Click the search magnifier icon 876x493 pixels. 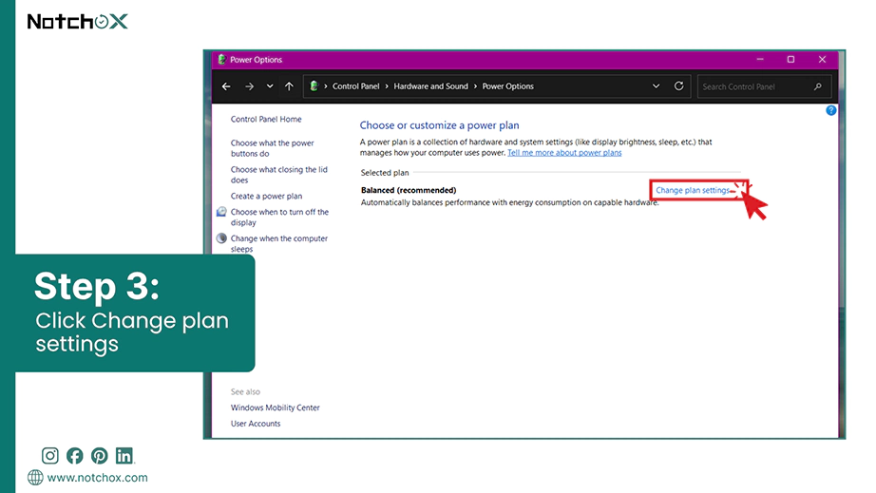pyautogui.click(x=818, y=86)
